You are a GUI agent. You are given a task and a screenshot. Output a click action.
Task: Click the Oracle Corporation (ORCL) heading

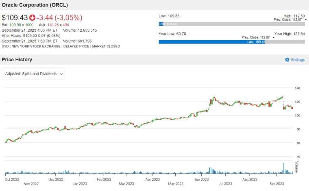click(35, 5)
